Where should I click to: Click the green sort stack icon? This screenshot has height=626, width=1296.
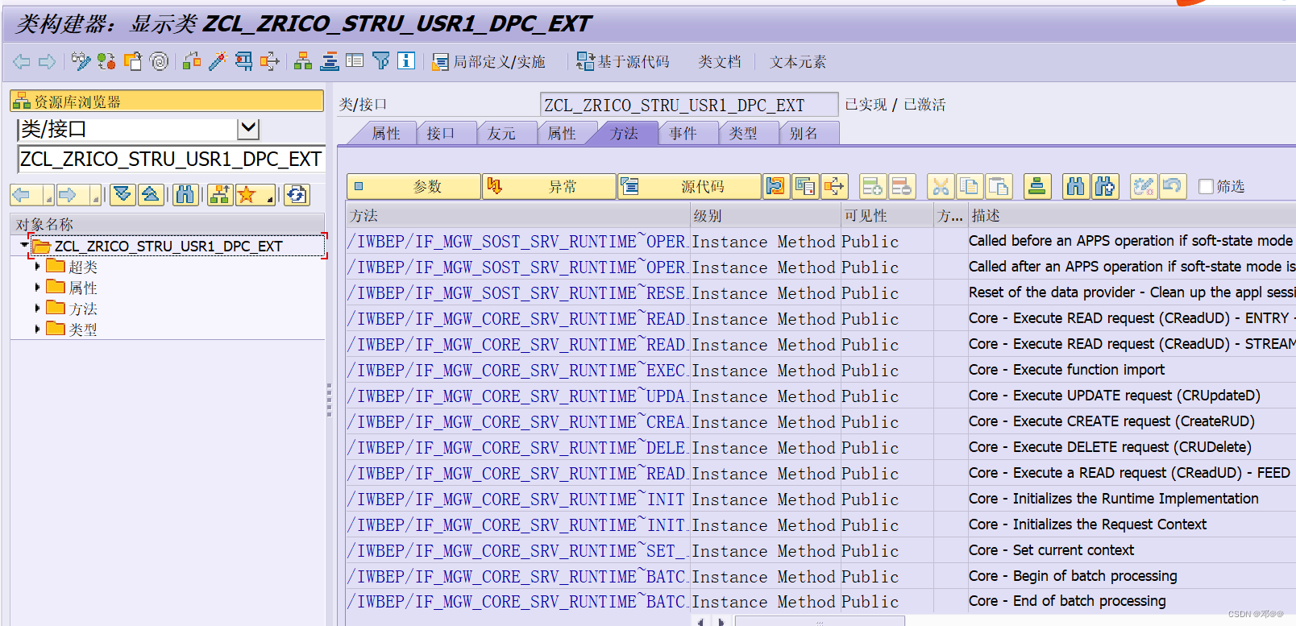pos(1036,187)
